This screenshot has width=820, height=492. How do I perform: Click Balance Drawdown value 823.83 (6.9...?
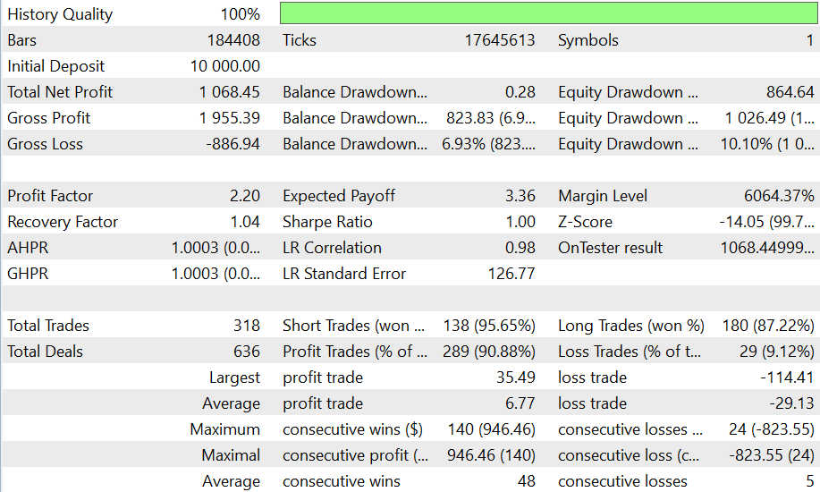coord(491,118)
